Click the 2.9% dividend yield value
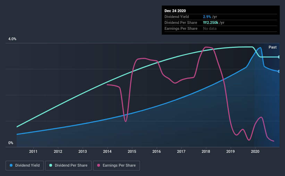Image resolution: width=285 pixels, height=176 pixels. click(207, 17)
